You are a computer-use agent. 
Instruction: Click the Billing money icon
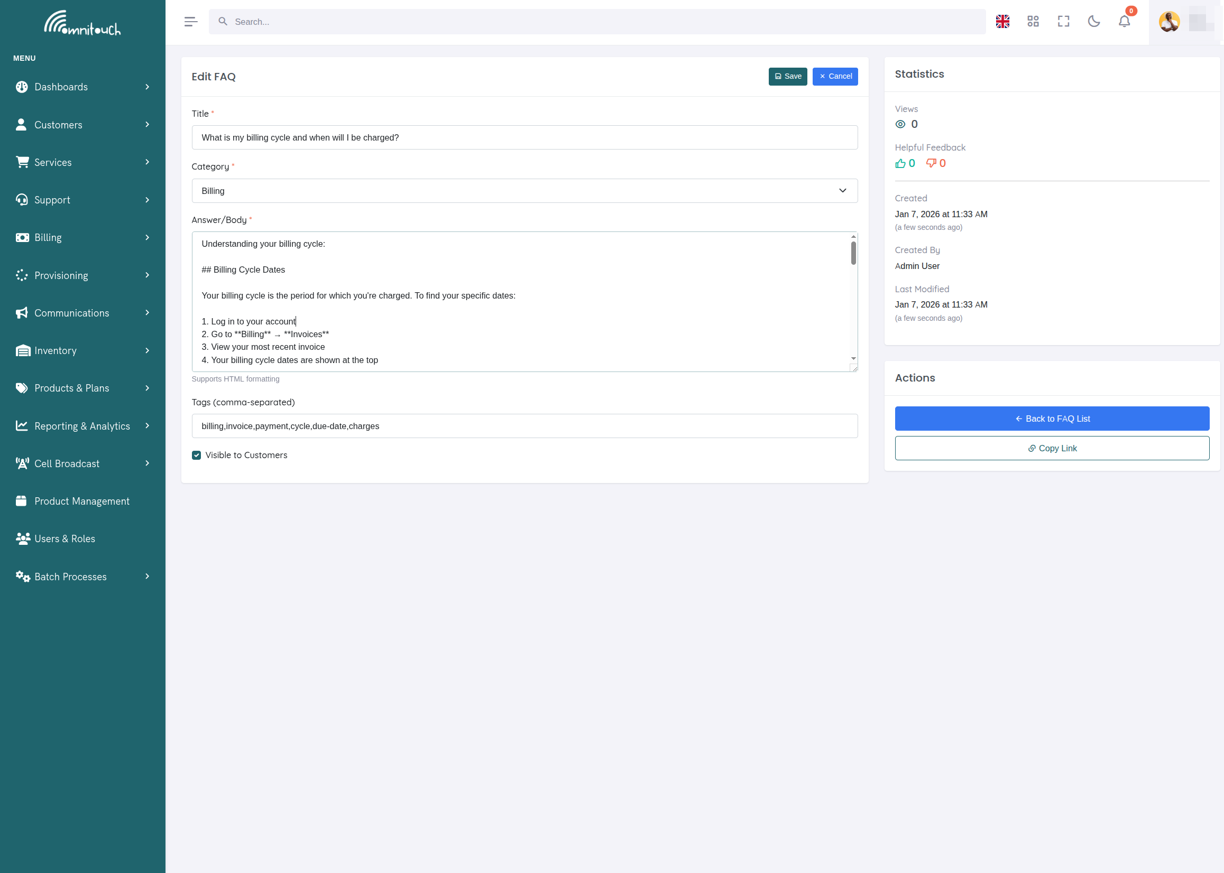[22, 237]
